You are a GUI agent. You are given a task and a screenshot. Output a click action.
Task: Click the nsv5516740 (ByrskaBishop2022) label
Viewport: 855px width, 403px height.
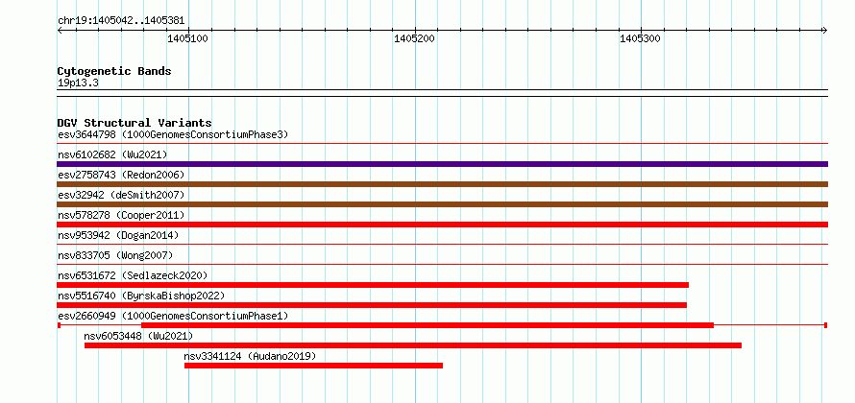tap(141, 296)
